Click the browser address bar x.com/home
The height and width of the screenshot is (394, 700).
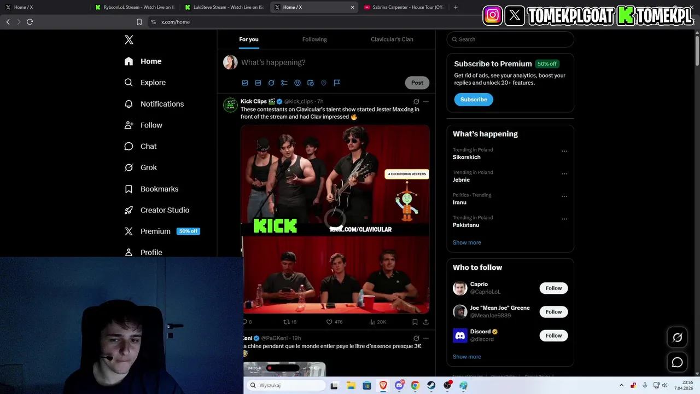tap(176, 22)
